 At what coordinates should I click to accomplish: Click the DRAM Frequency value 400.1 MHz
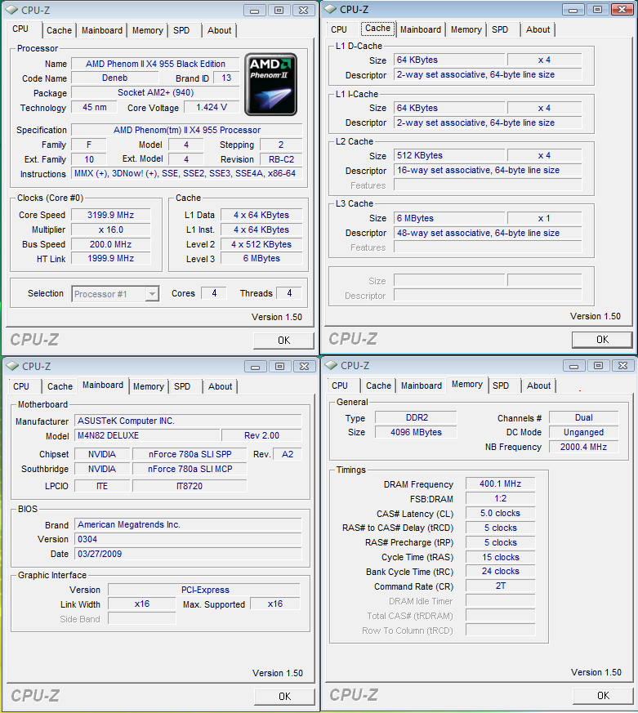[x=501, y=484]
